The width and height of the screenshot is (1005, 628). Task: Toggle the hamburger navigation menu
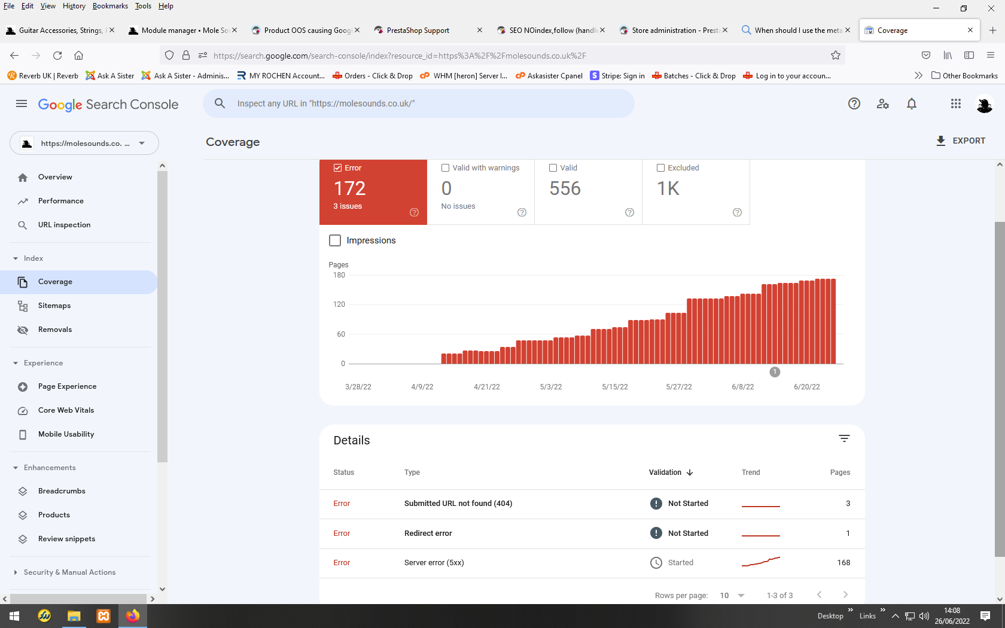point(22,103)
